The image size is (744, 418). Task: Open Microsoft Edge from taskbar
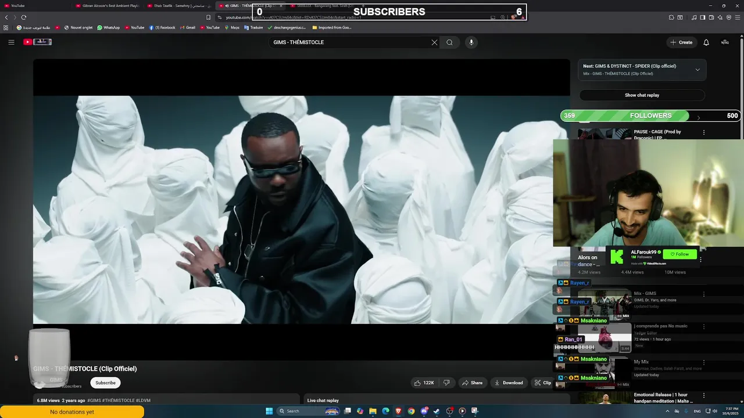pyautogui.click(x=385, y=411)
